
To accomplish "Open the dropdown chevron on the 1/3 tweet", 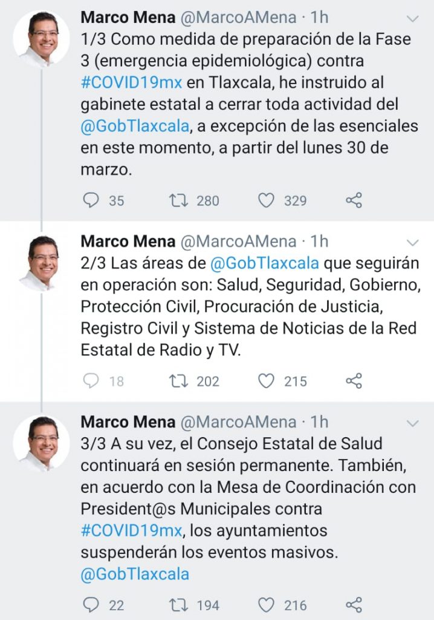I will click(413, 19).
